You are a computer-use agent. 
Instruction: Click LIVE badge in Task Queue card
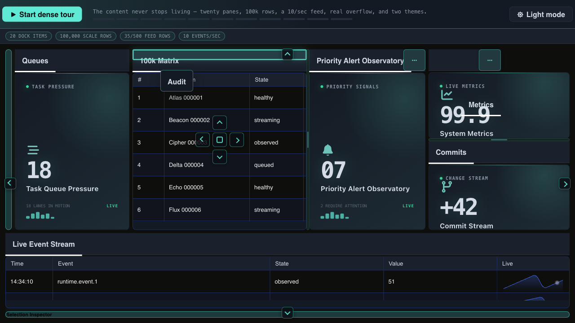(112, 206)
